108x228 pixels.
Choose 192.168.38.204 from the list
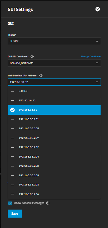coord(54,157)
